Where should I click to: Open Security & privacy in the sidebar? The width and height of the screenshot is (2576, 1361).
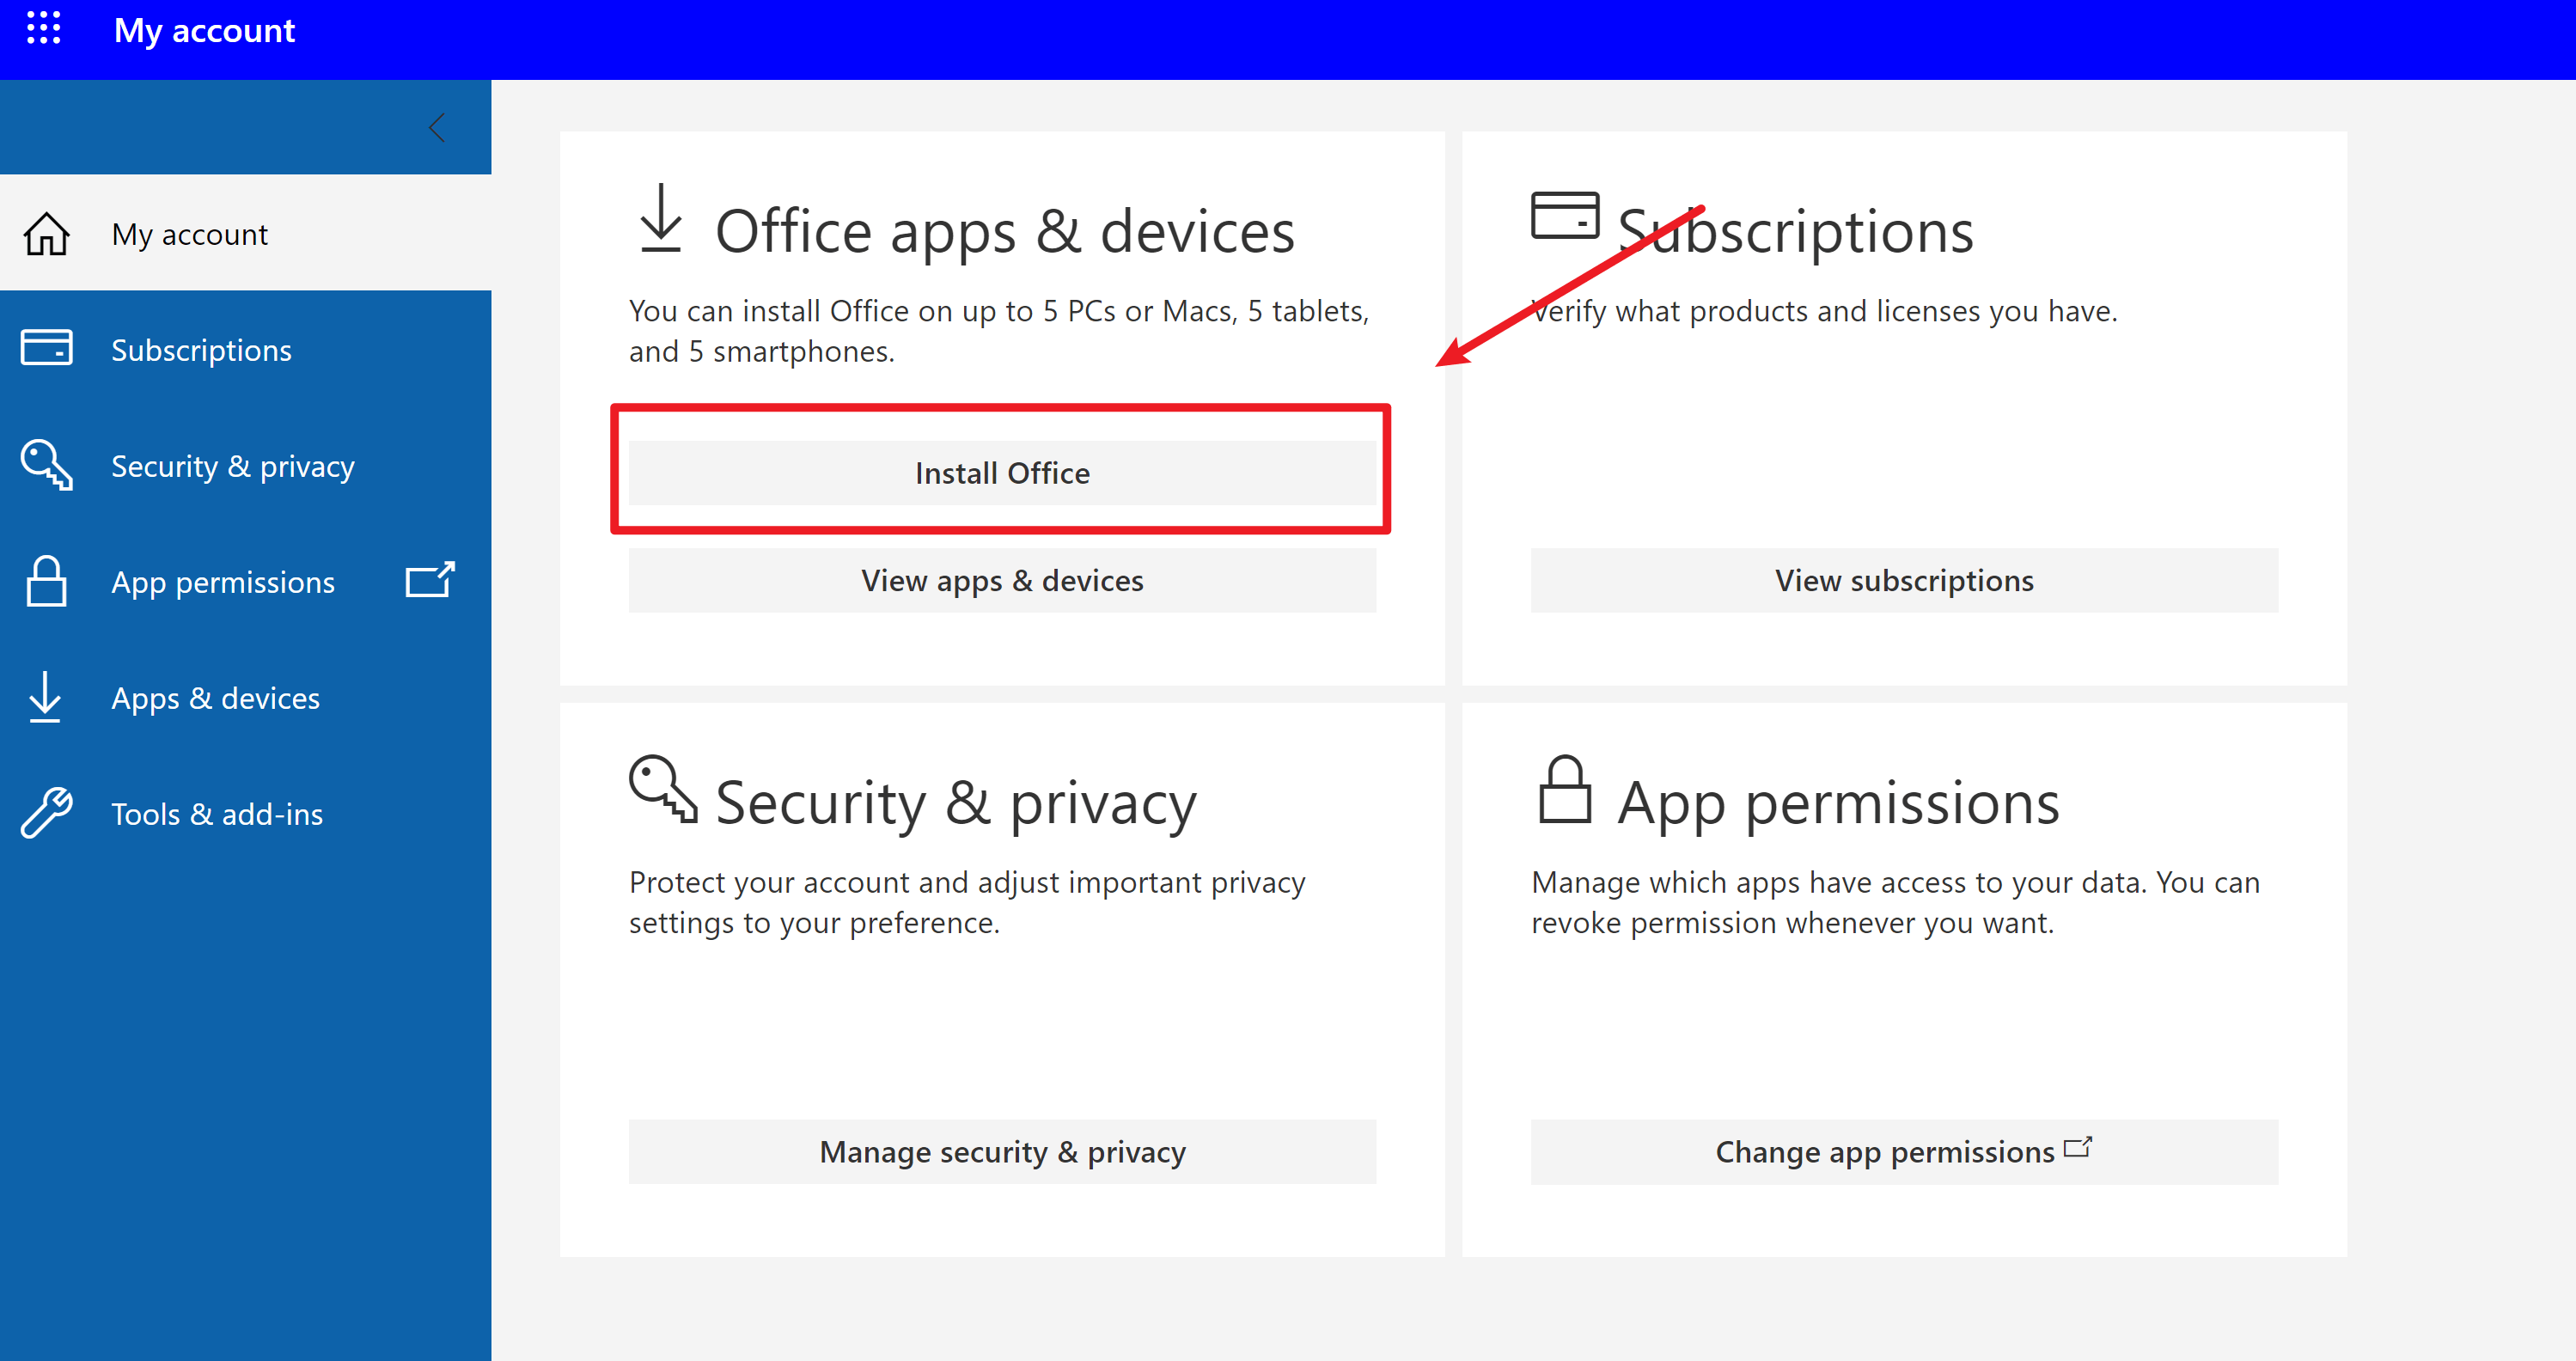tap(245, 466)
